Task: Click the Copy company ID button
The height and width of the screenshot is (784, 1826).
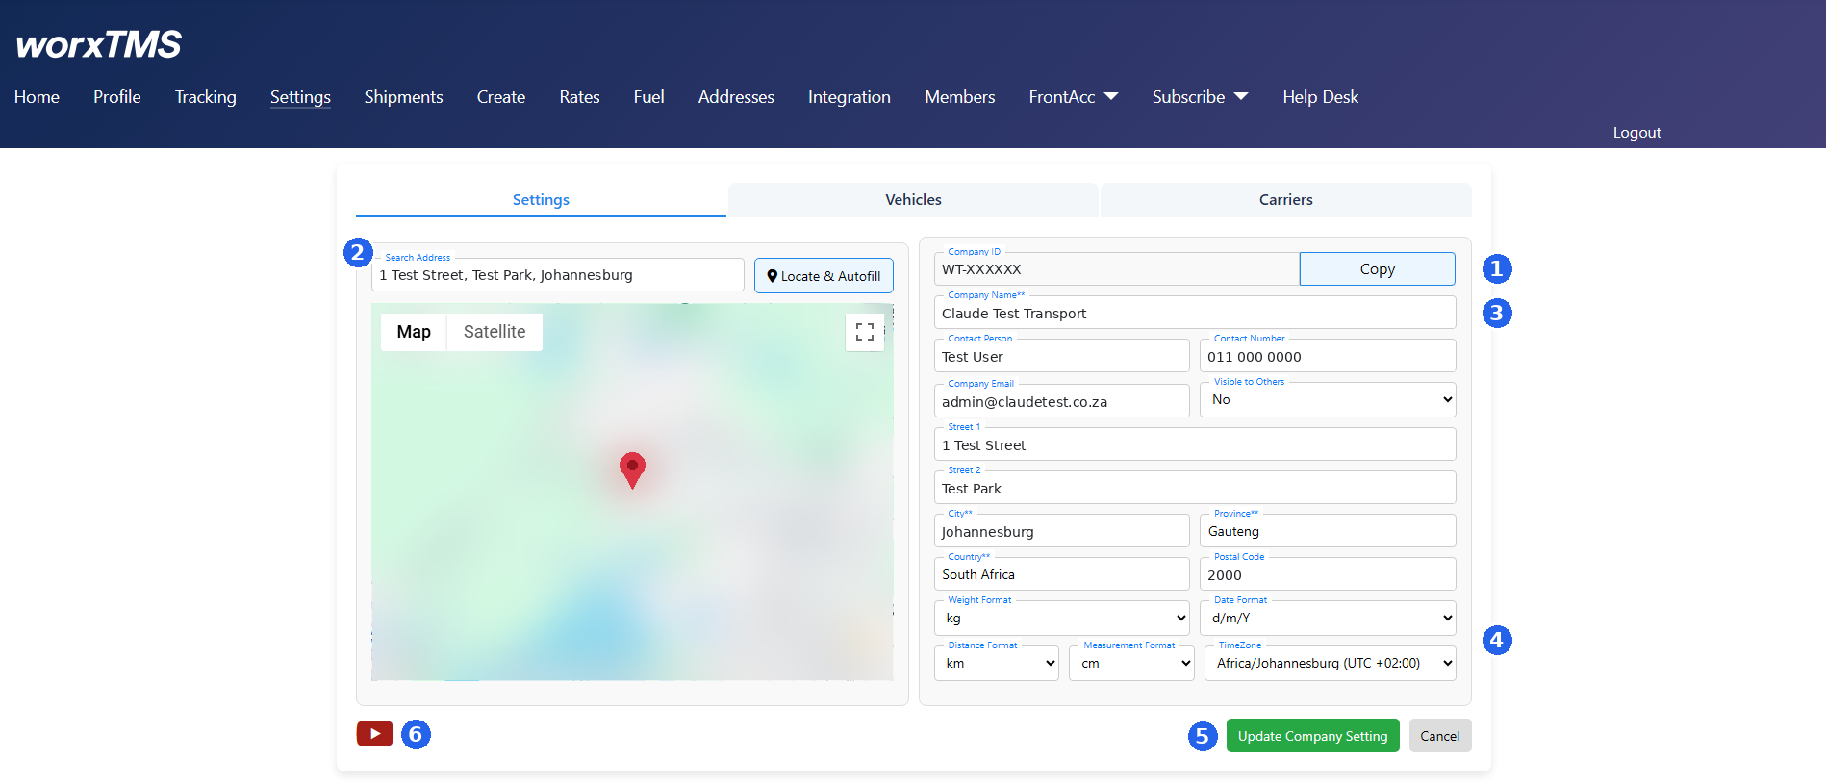Action: pos(1377,269)
